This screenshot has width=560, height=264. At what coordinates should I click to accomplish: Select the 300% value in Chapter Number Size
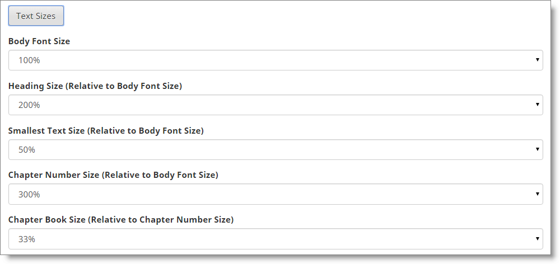[29, 195]
